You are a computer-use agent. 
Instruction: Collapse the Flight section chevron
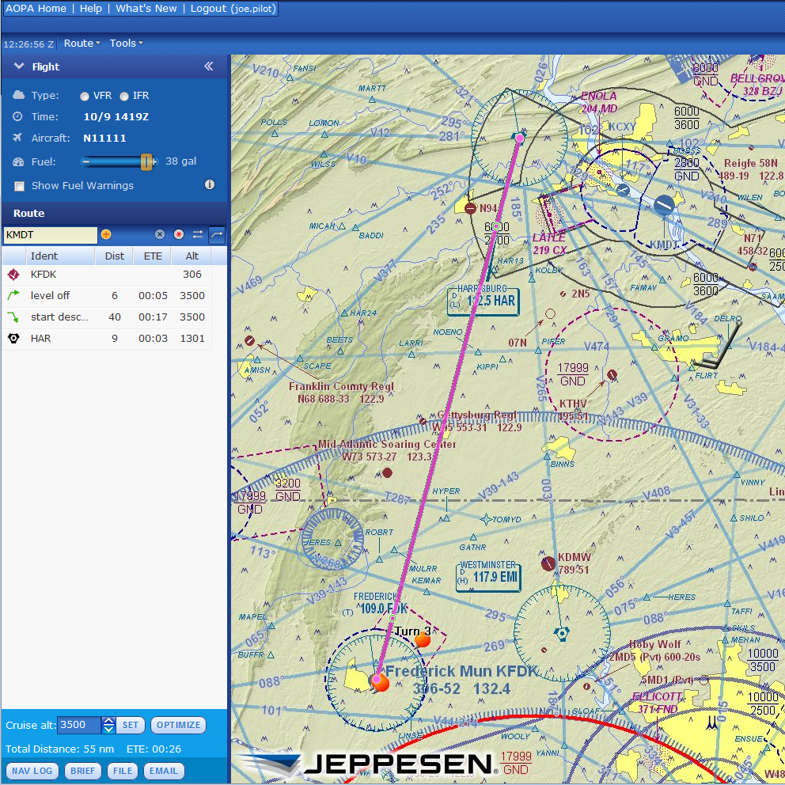tap(19, 66)
